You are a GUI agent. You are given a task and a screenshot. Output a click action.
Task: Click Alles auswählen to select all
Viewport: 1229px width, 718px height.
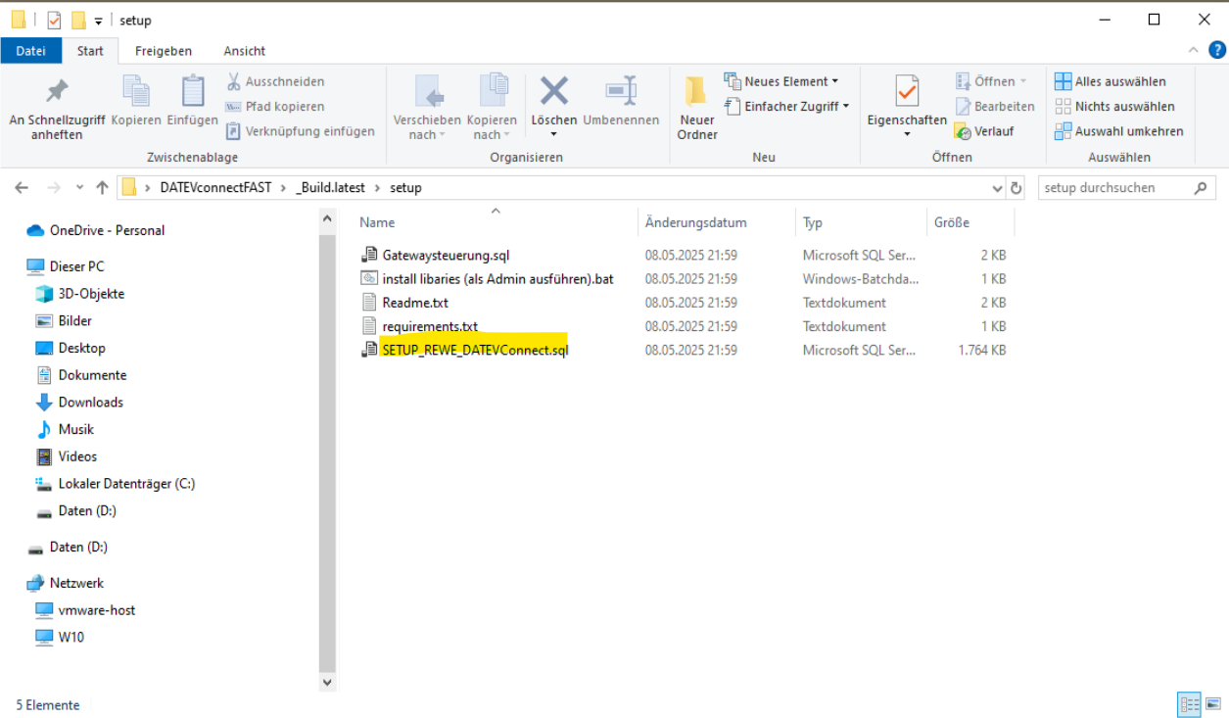tap(1111, 81)
